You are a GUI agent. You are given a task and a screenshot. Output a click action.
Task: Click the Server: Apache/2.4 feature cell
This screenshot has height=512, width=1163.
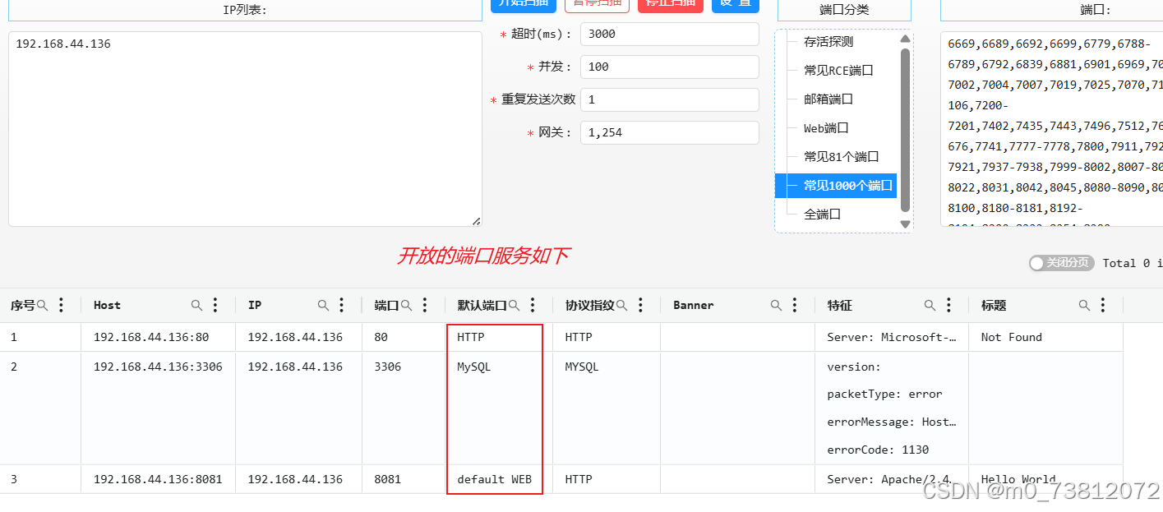pyautogui.click(x=892, y=479)
